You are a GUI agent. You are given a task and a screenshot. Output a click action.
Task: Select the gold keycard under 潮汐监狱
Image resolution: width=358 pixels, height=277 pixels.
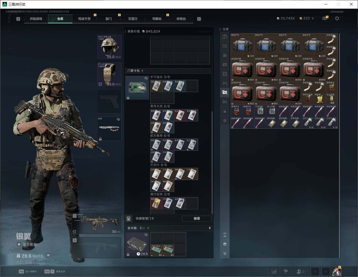[x=156, y=203]
